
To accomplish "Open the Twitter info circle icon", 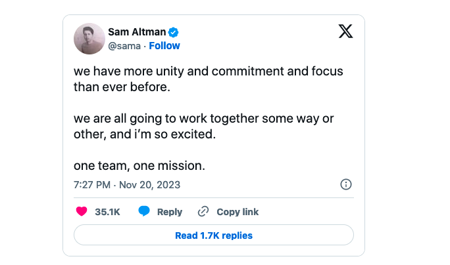I will pos(346,184).
